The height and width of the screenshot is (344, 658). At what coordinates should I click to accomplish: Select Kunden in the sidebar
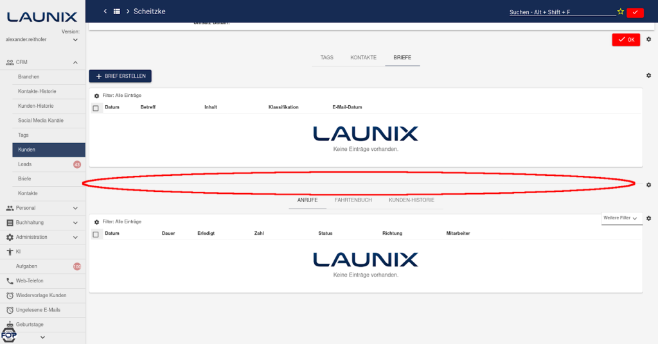[49, 150]
